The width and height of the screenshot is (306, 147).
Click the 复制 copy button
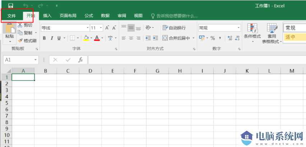click(x=25, y=33)
